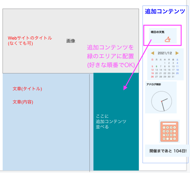Click day 12 in the calendar

pos(152,70)
